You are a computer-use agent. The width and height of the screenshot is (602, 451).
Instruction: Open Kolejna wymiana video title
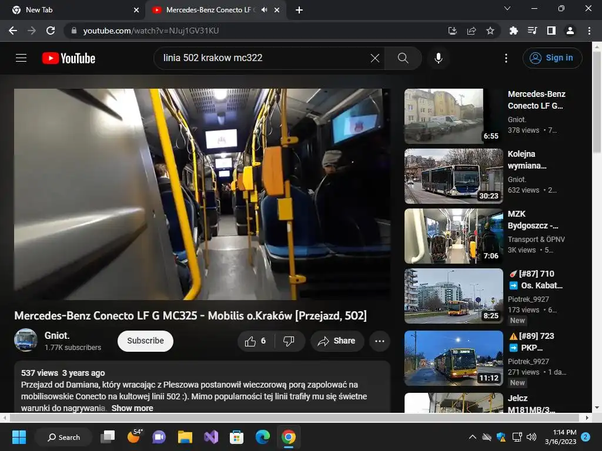[527, 160]
